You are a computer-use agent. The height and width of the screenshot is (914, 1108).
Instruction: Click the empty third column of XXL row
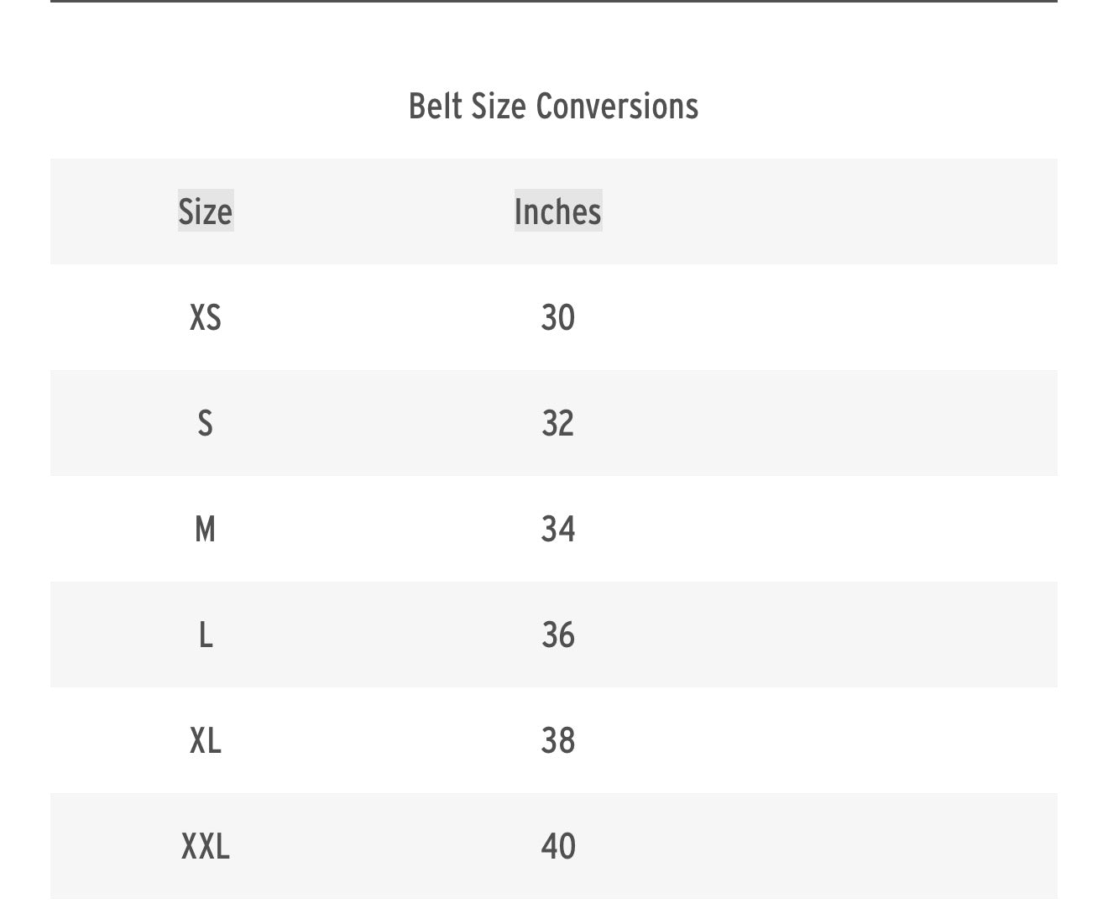tap(881, 846)
